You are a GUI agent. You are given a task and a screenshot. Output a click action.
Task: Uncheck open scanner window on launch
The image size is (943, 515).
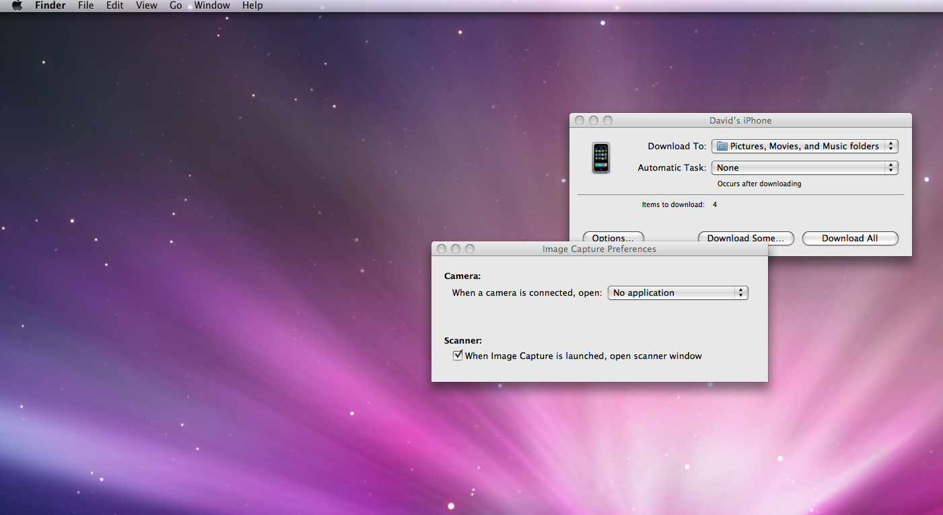(458, 355)
